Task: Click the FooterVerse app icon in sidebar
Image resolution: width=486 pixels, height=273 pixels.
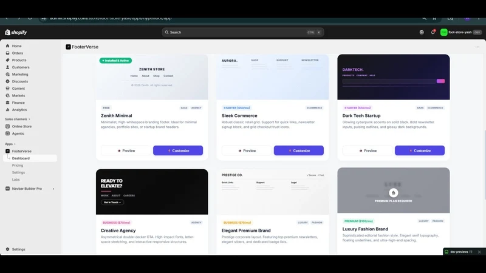Action: pos(7,151)
